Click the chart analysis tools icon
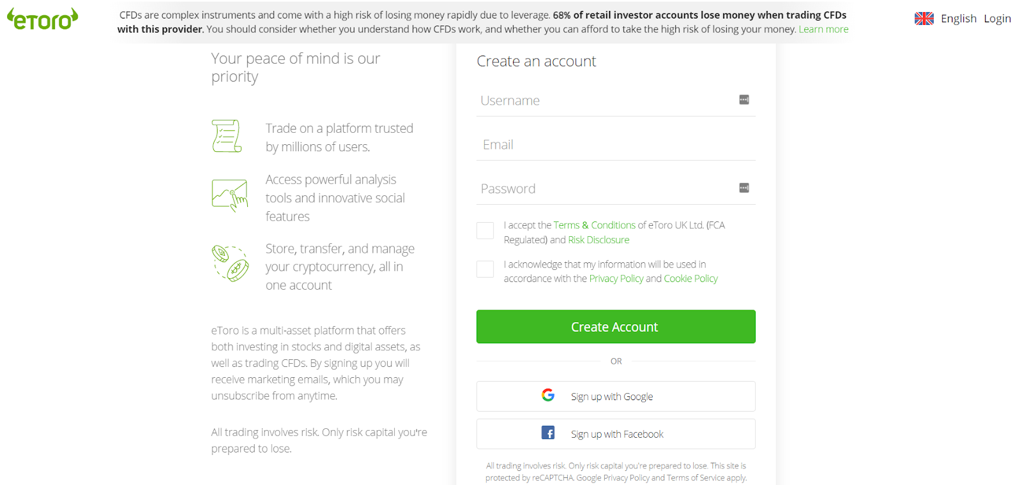This screenshot has width=1022, height=485. [x=230, y=195]
